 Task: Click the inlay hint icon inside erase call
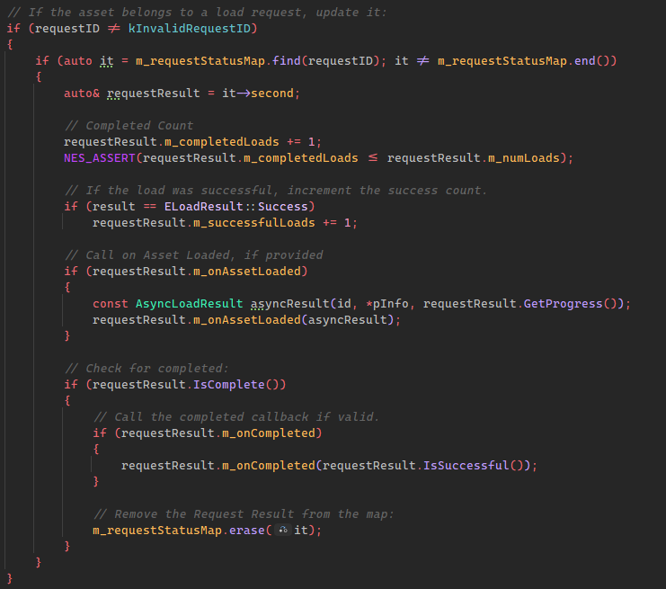283,531
